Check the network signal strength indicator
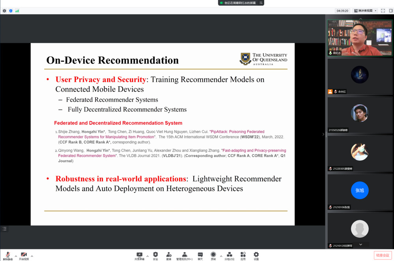The height and width of the screenshot is (261, 394). [x=17, y=11]
